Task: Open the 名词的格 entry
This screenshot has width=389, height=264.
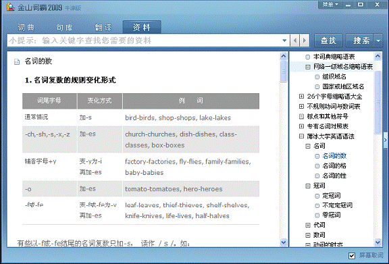Action: pyautogui.click(x=334, y=166)
